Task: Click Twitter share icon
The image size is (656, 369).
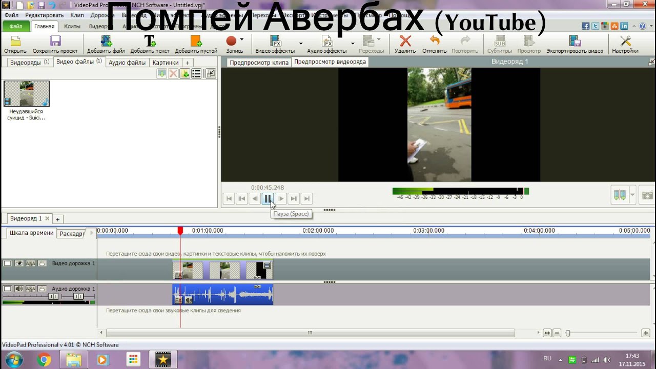Action: tap(595, 26)
